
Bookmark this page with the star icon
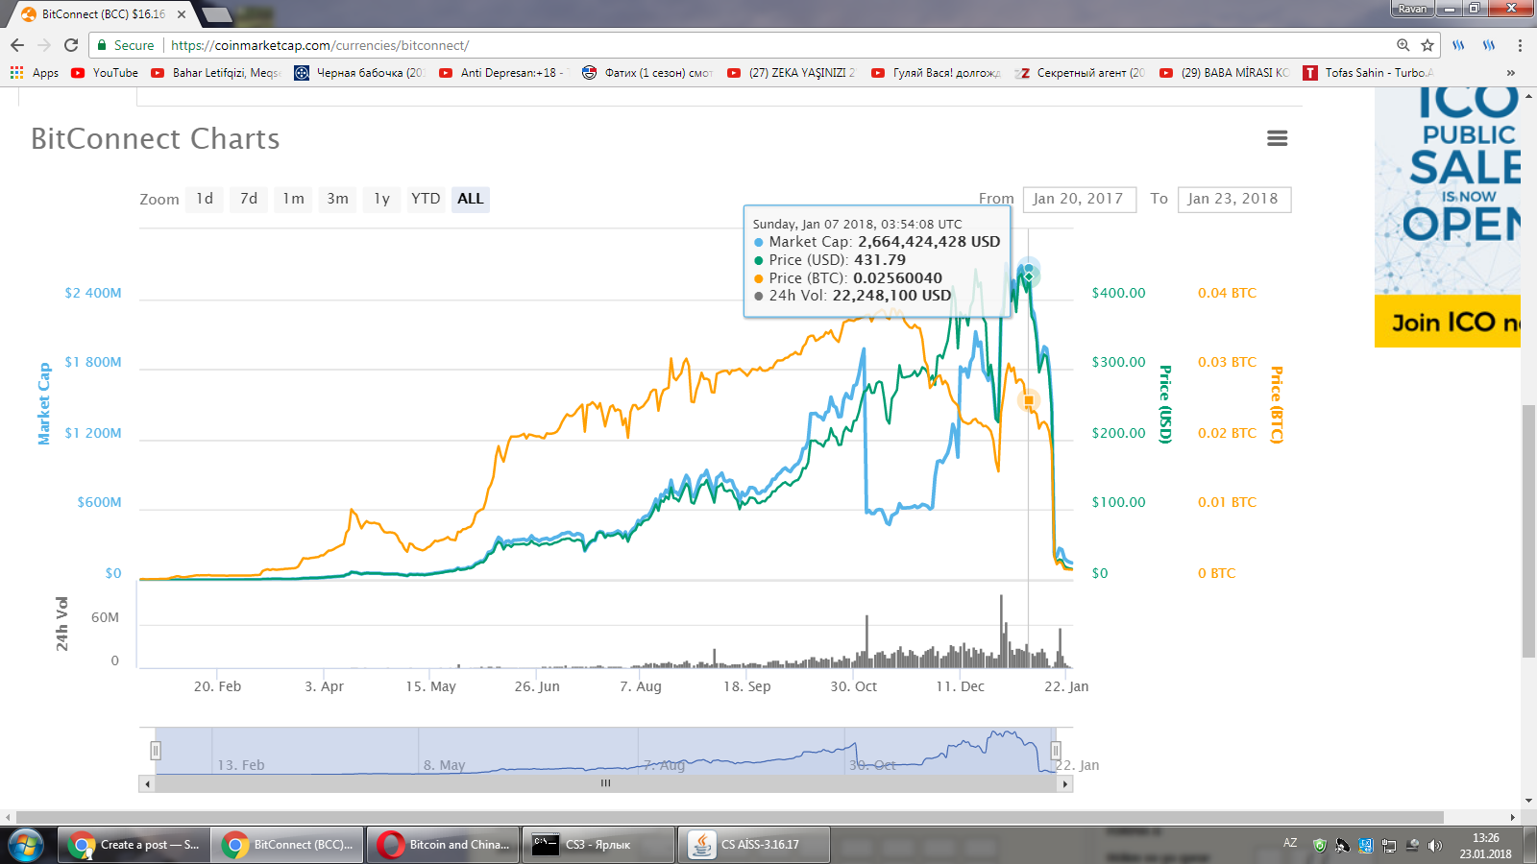click(1427, 45)
